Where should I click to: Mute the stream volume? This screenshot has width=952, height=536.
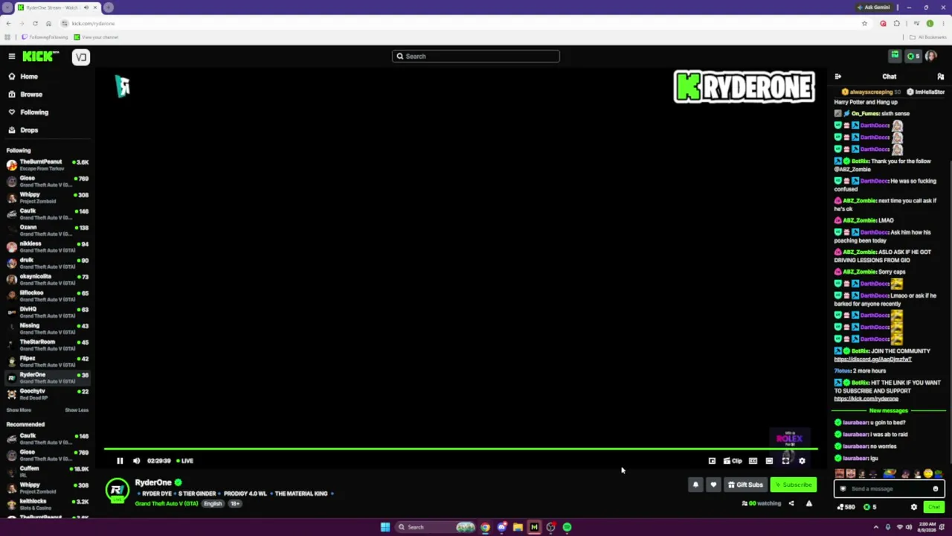click(x=136, y=461)
